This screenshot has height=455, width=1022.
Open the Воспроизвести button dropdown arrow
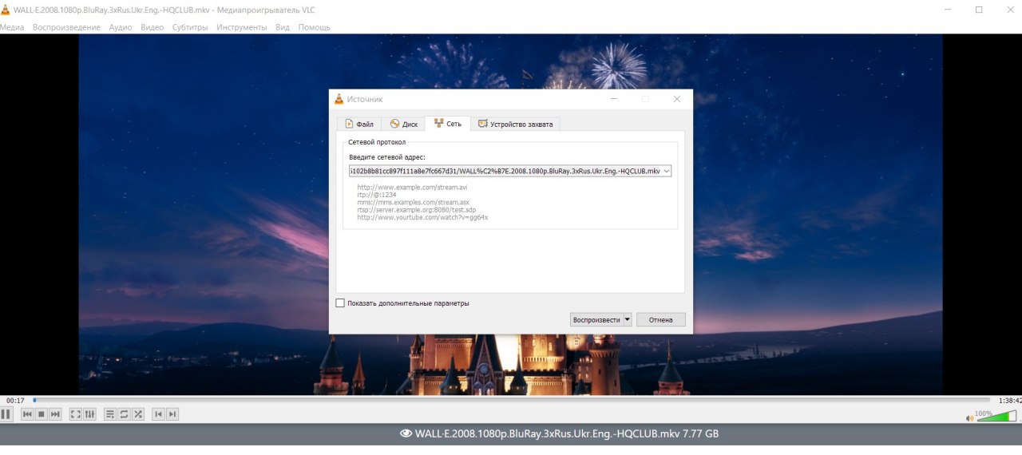pos(627,319)
